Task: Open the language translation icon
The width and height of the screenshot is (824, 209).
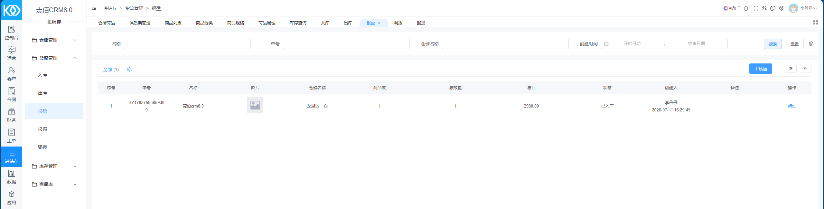Action: click(764, 8)
